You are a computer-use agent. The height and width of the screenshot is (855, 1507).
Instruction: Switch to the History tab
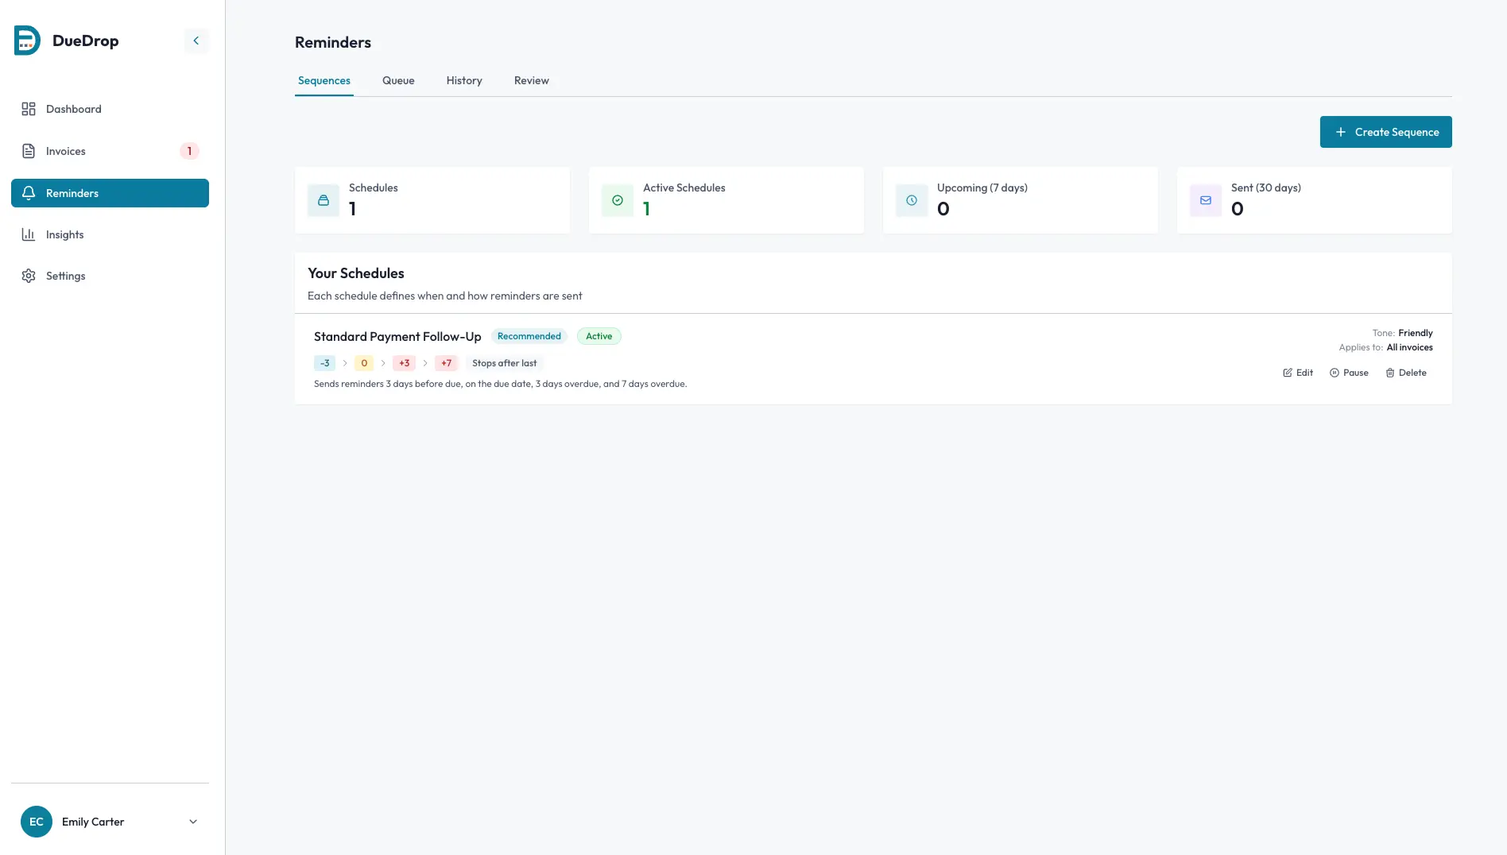tap(464, 80)
